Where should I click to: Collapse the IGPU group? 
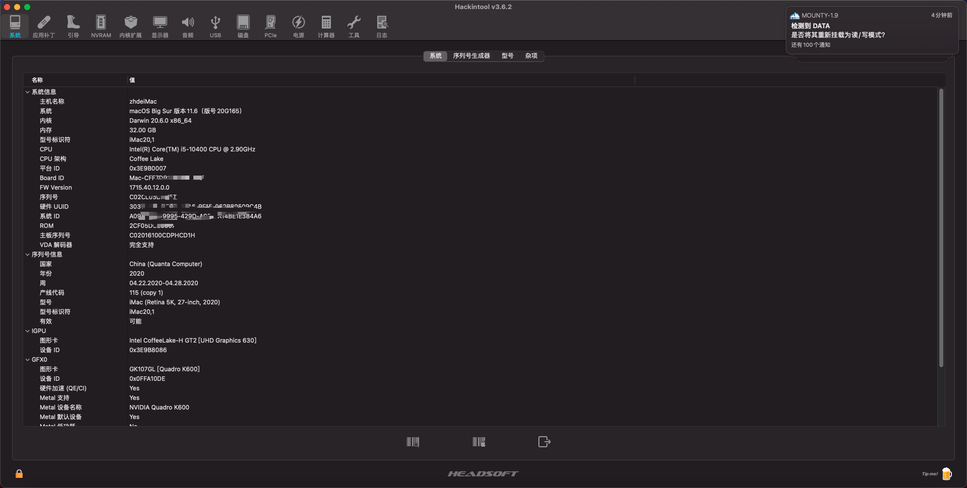point(28,331)
